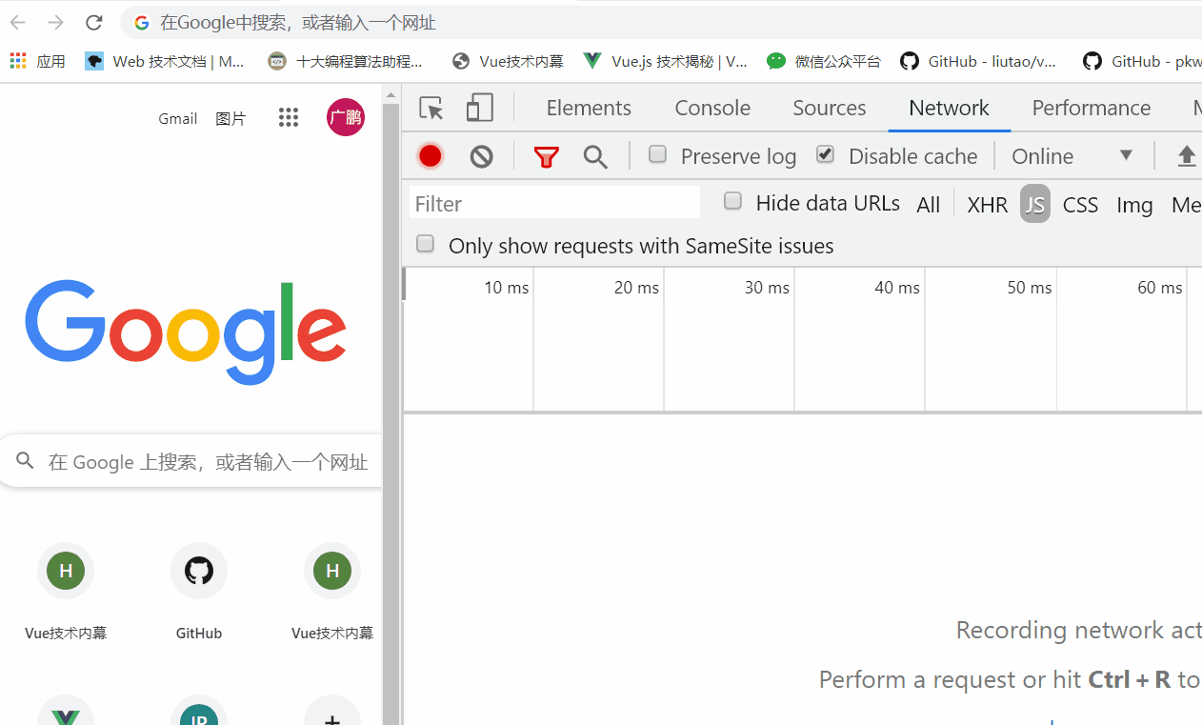The image size is (1202, 725).
Task: Open network search magnifier icon
Action: tap(595, 156)
